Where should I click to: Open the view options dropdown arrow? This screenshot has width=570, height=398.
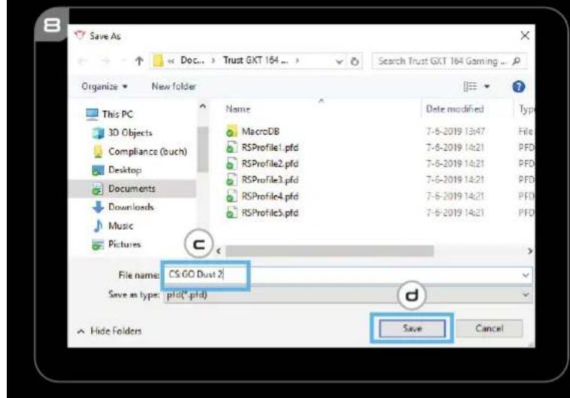coord(486,86)
